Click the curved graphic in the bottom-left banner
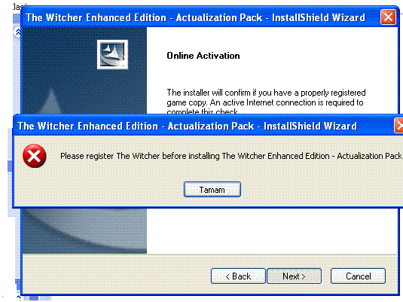 [85, 230]
